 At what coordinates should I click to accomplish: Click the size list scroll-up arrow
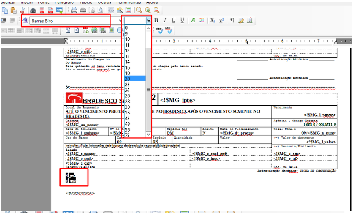tap(148, 29)
